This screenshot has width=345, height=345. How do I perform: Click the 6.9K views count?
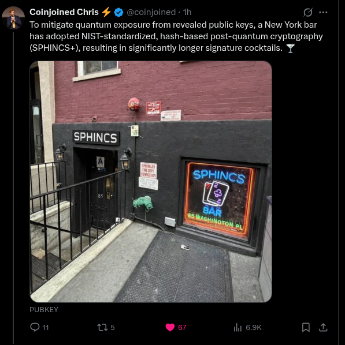click(x=254, y=327)
